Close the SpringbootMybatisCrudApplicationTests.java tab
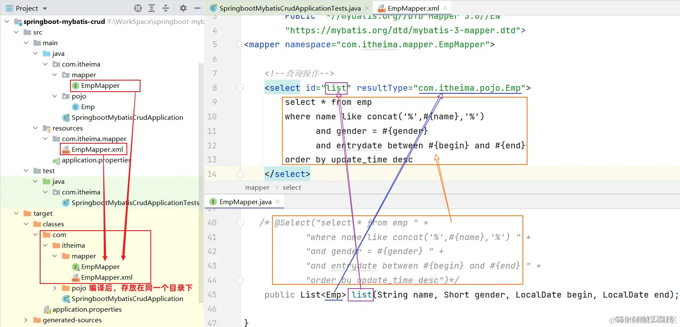The height and width of the screenshot is (327, 680). click(x=367, y=8)
